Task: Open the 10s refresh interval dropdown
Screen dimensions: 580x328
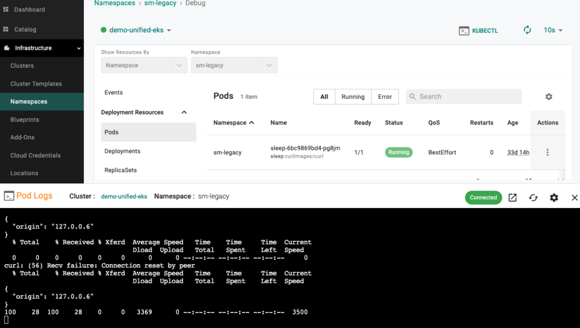Action: tap(553, 30)
